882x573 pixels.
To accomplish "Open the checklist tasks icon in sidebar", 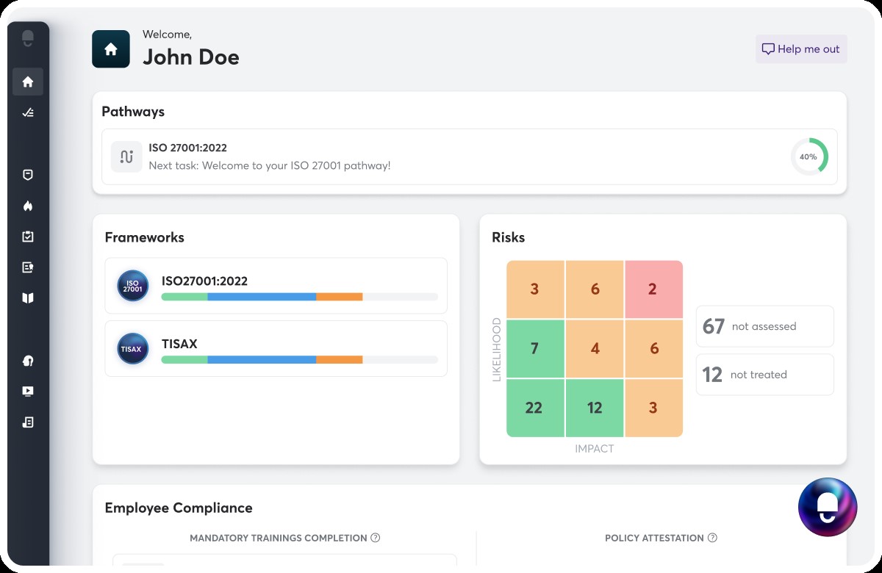I will click(x=28, y=112).
